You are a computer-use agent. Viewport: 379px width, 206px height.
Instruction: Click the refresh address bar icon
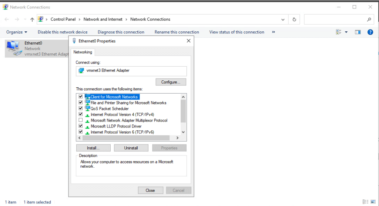pos(294,20)
